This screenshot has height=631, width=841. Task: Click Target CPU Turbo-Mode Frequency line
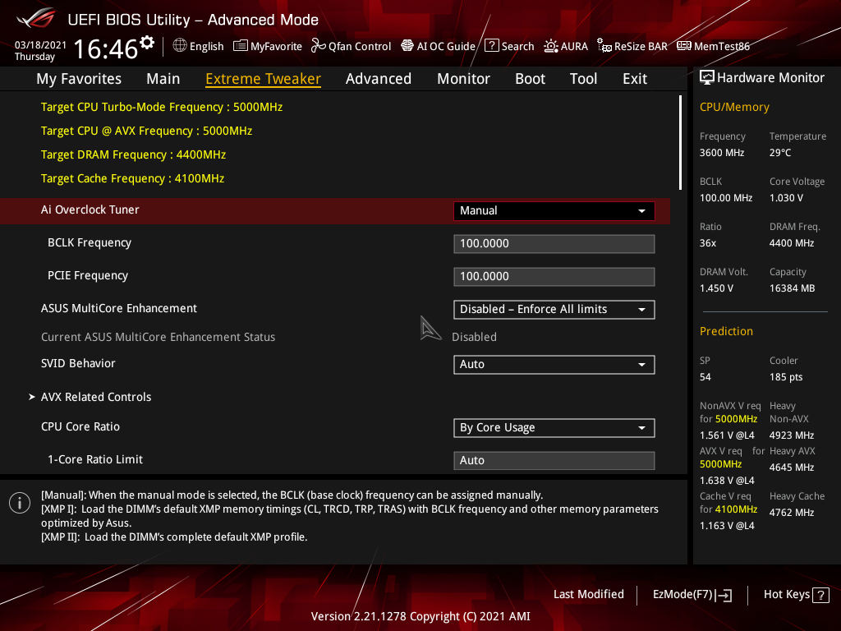pos(162,108)
